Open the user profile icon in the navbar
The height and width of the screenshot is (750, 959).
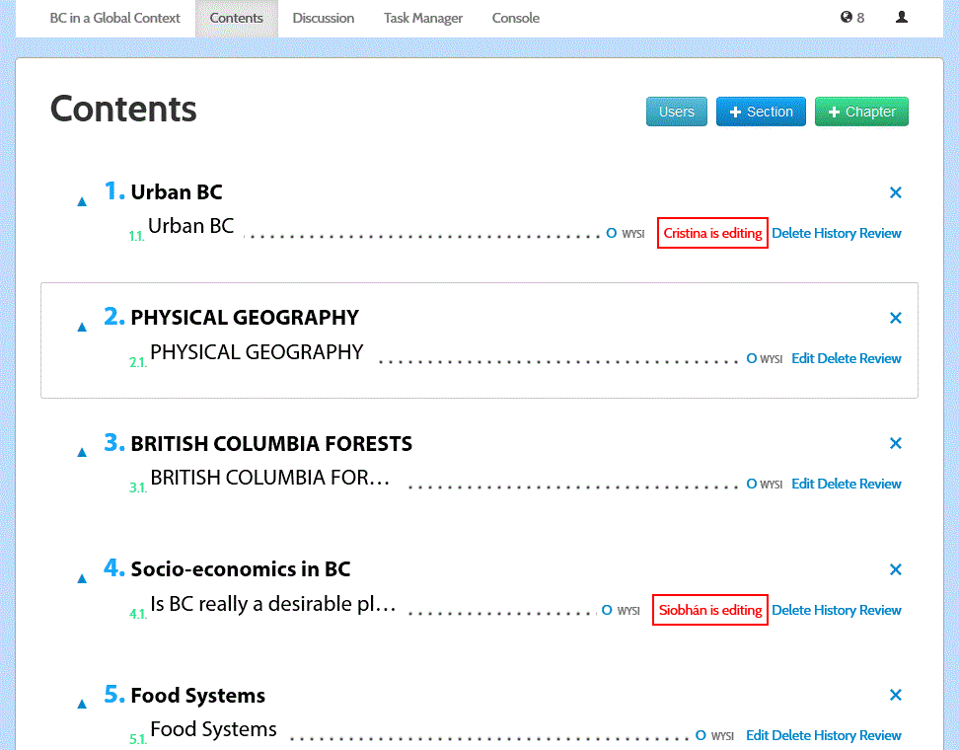pyautogui.click(x=901, y=17)
